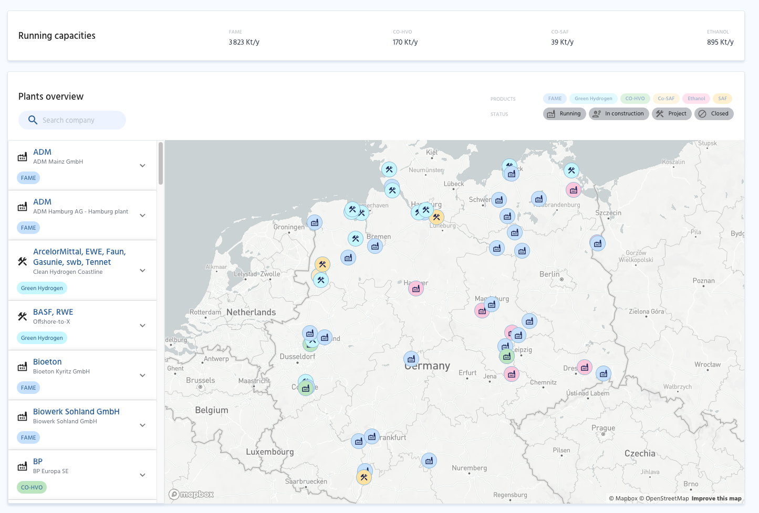The width and height of the screenshot is (759, 513).
Task: Open the Improve this map link
Action: click(x=716, y=499)
